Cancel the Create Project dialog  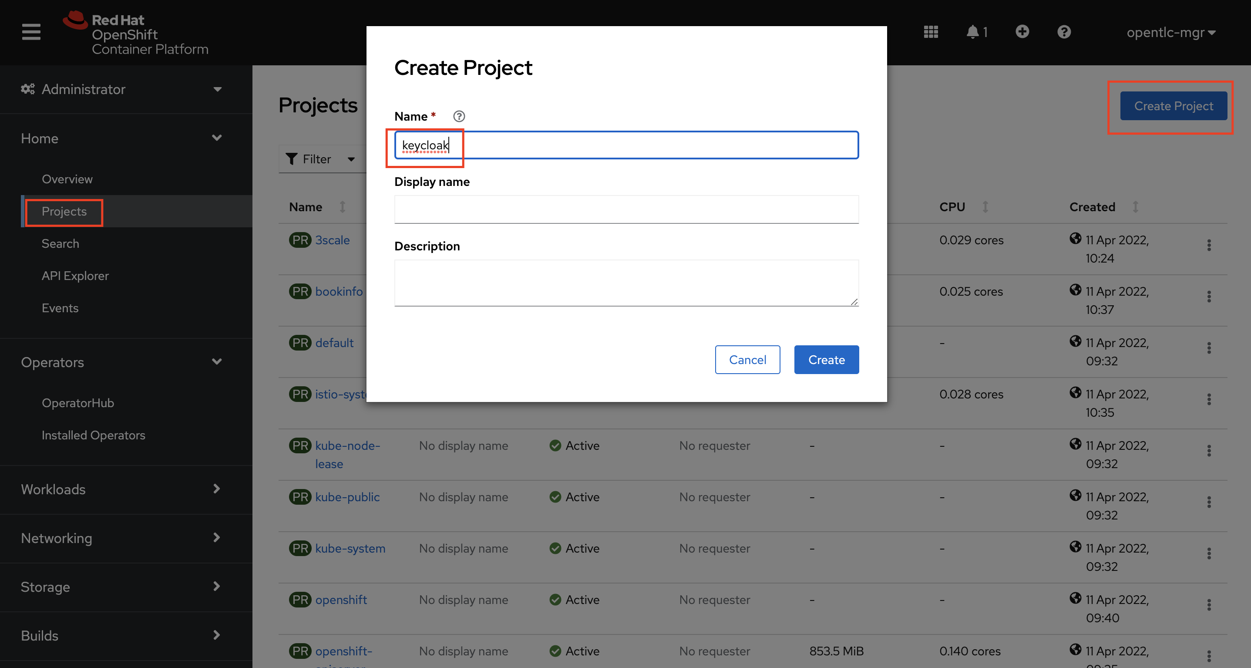pyautogui.click(x=747, y=360)
